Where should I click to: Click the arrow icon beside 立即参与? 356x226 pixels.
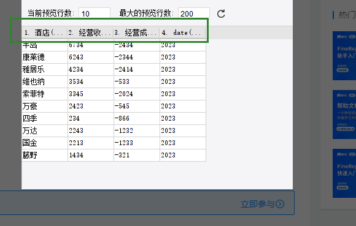[x=280, y=204]
